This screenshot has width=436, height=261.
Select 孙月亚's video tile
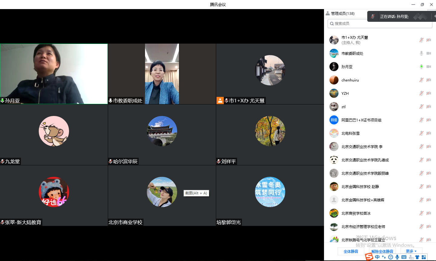point(54,74)
